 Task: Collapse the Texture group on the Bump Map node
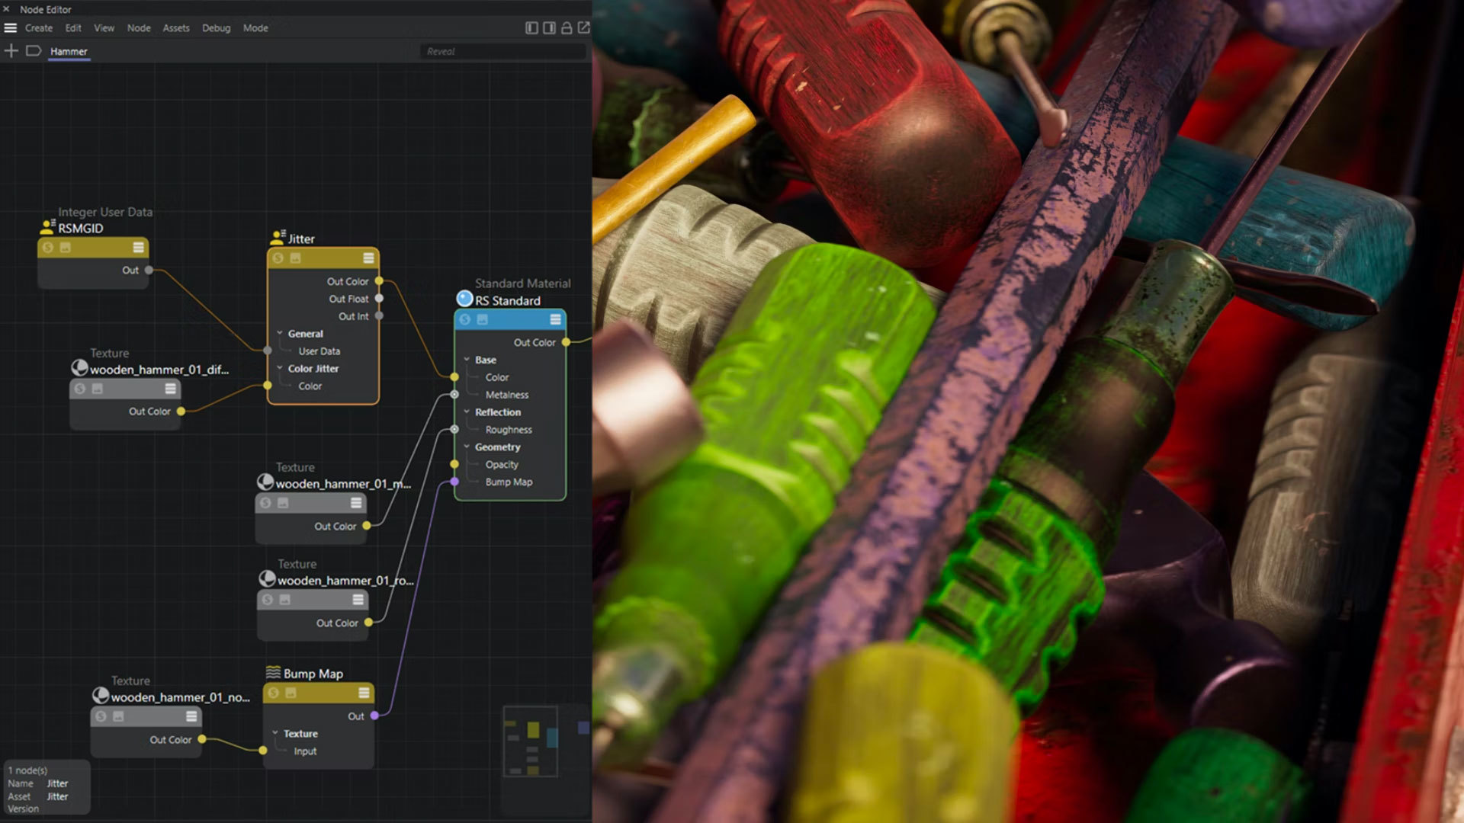(274, 733)
